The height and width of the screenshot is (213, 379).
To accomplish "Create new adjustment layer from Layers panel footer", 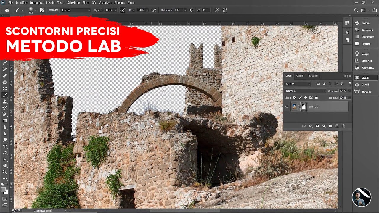I will pos(324,126).
